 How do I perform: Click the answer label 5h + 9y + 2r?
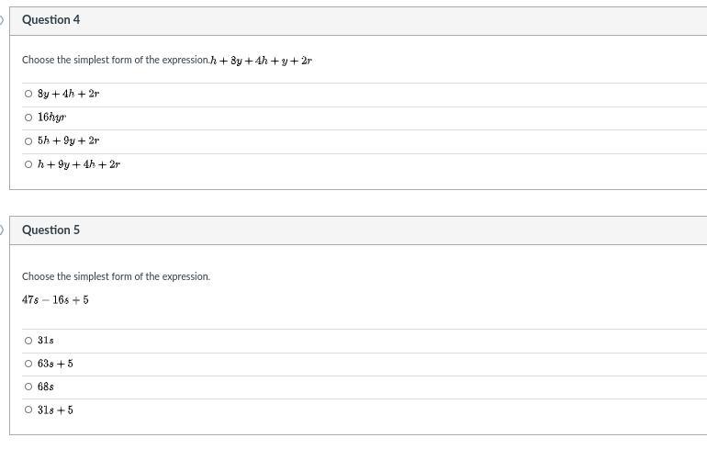pos(69,140)
